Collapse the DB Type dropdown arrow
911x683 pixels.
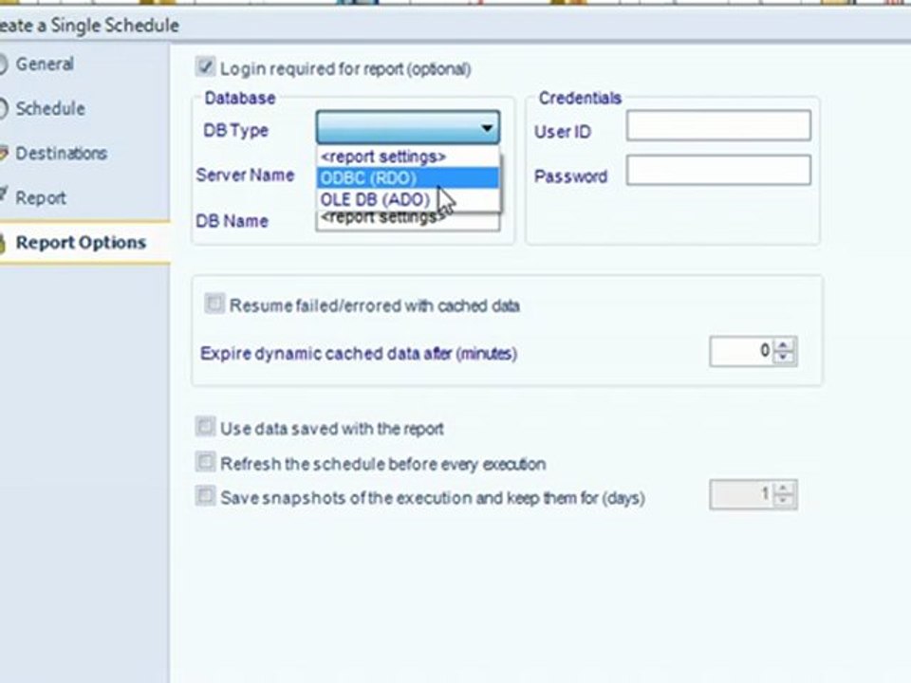[x=487, y=128]
